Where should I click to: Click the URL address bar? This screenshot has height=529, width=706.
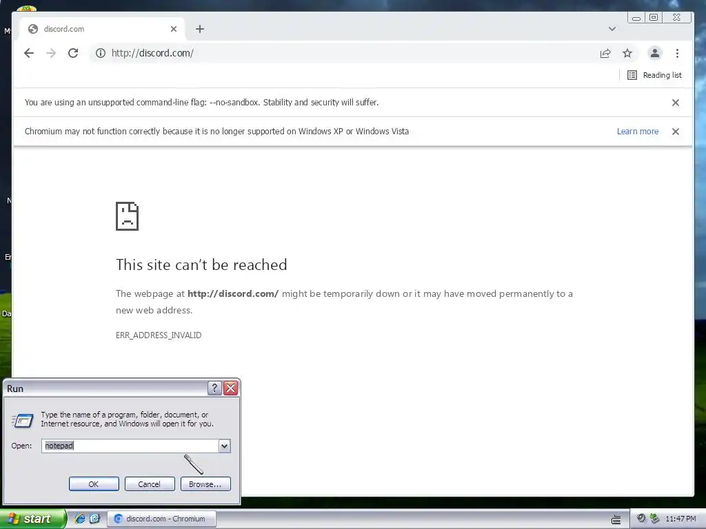[x=342, y=53]
